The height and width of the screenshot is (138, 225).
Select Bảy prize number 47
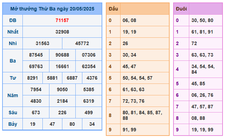[x=52, y=124]
